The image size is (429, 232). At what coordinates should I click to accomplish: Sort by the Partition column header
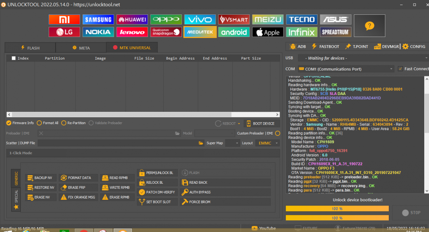(55, 58)
